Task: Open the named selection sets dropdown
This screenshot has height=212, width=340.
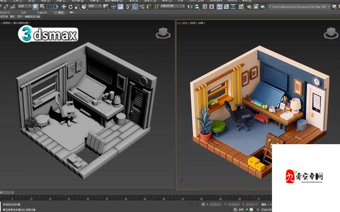Action: click(x=173, y=6)
